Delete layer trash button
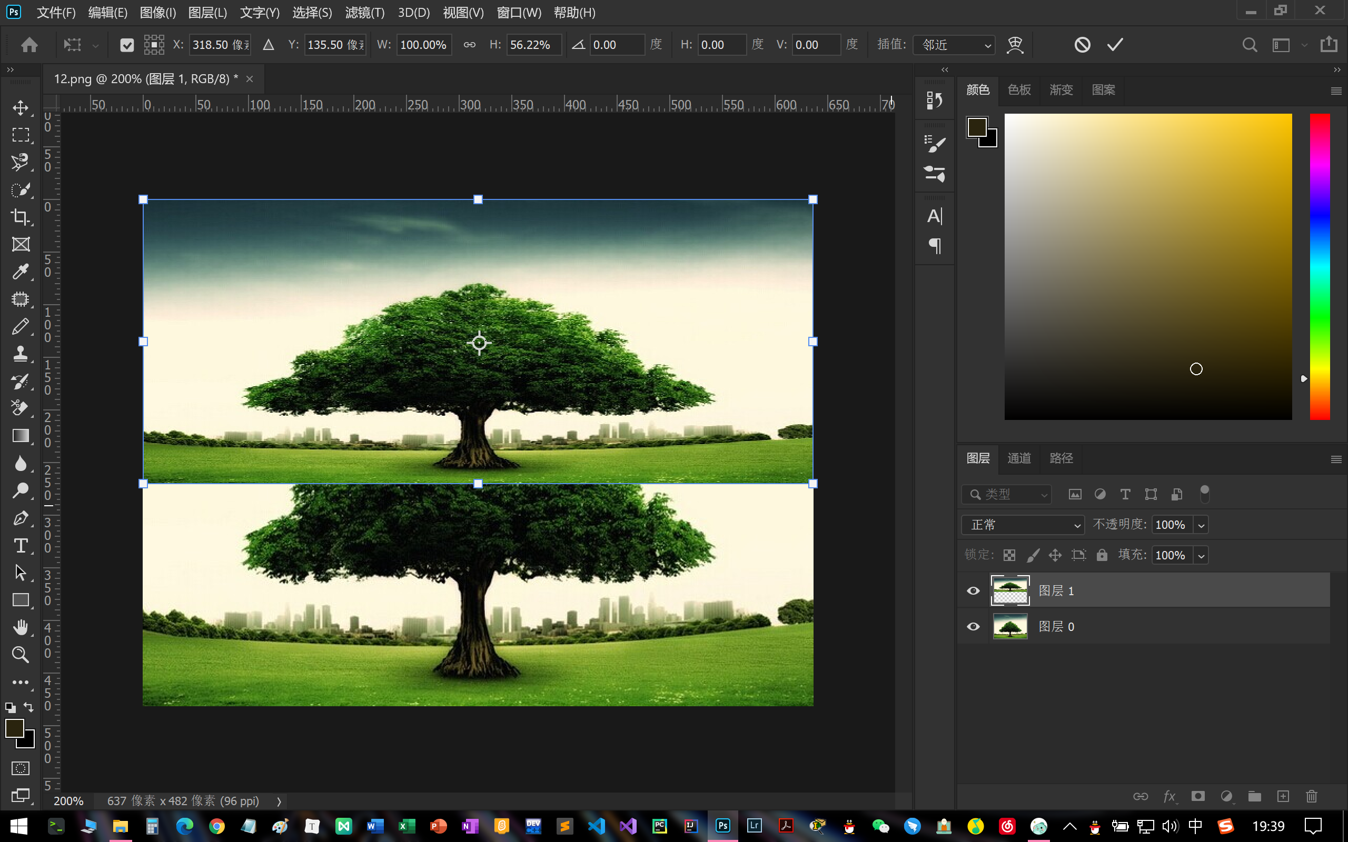The width and height of the screenshot is (1348, 842). pos(1311,796)
